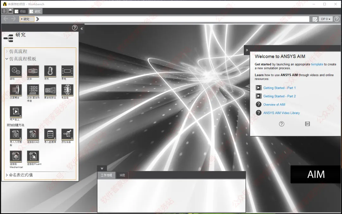
Task: Open the ANSYS AIM Video Library link
Action: coord(282,113)
